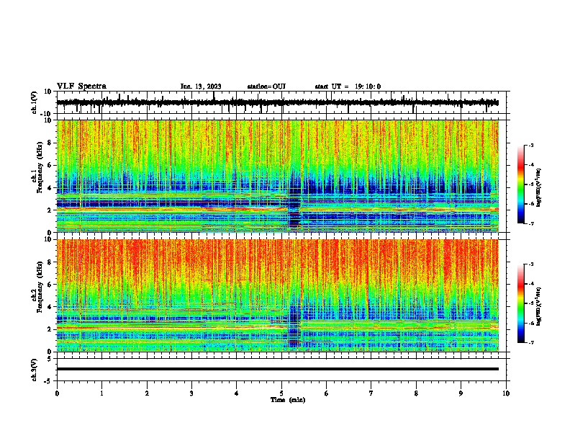Click time axis tick label "1"
Image resolution: width=570 pixels, height=441 pixels.
[x=101, y=393]
